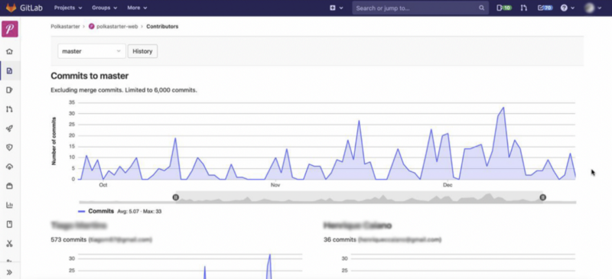Open Project overview home icon in sidebar

[x=10, y=51]
